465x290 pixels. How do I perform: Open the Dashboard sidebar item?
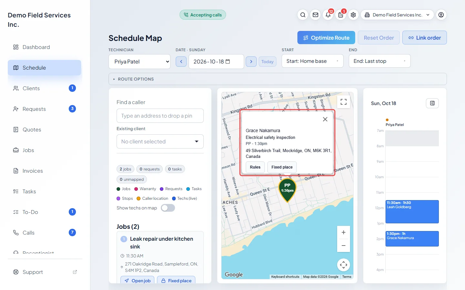(x=45, y=47)
